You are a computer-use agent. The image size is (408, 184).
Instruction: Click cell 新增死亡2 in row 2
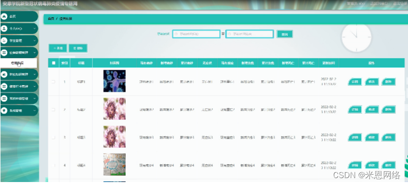[288, 110]
